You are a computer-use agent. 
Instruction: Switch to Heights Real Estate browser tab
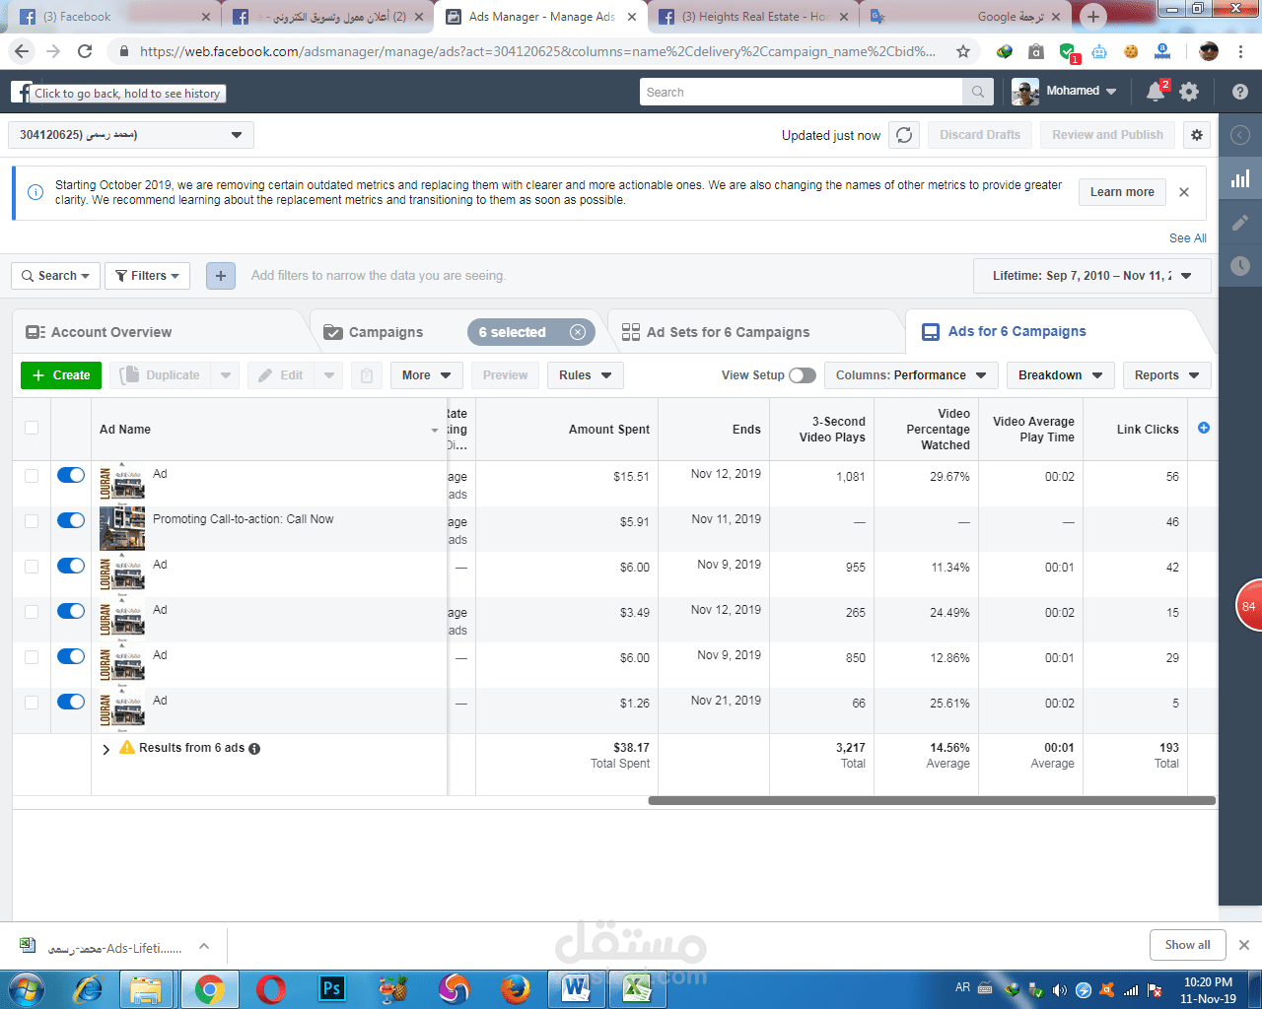(753, 17)
